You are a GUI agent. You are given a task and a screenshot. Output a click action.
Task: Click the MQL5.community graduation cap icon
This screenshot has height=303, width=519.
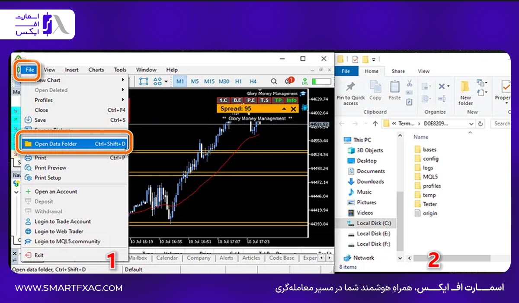28,241
